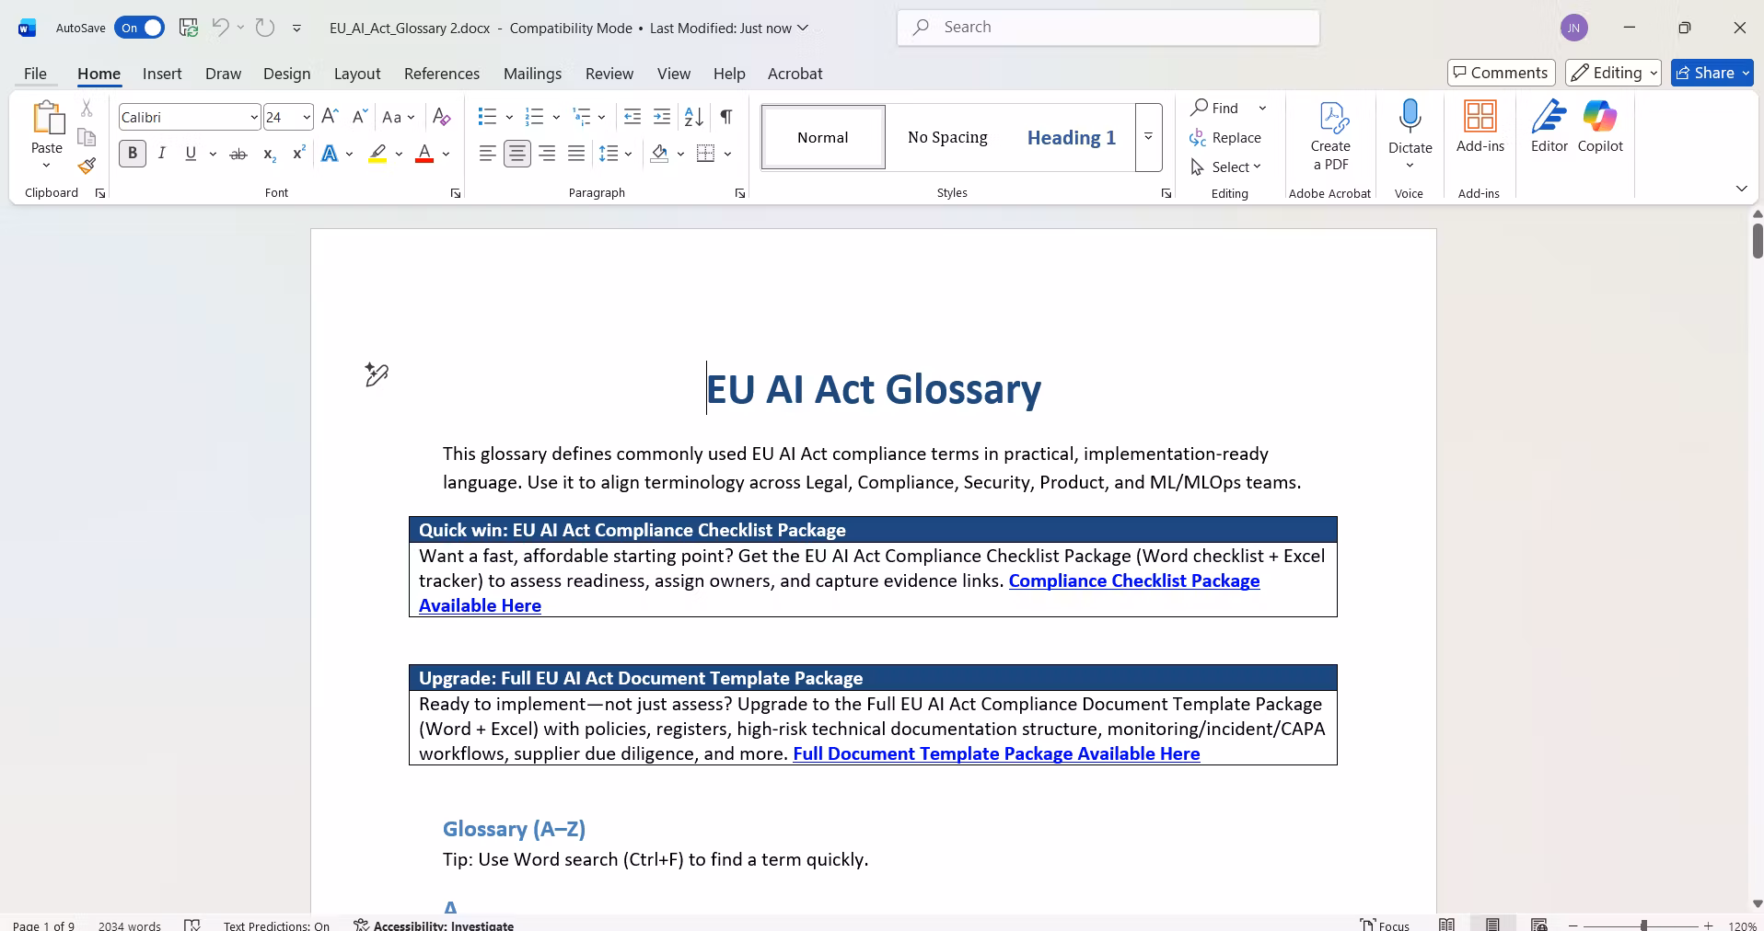Click the Clear All Formatting icon
The width and height of the screenshot is (1764, 931).
click(442, 117)
